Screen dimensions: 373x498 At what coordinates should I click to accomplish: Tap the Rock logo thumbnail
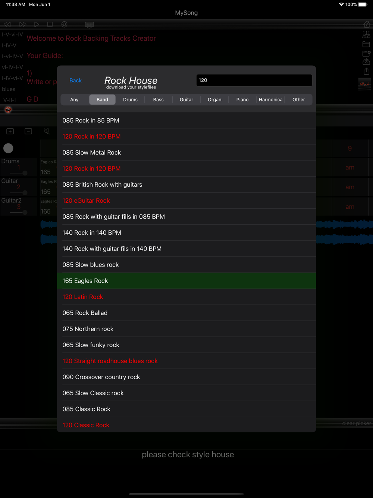[365, 84]
